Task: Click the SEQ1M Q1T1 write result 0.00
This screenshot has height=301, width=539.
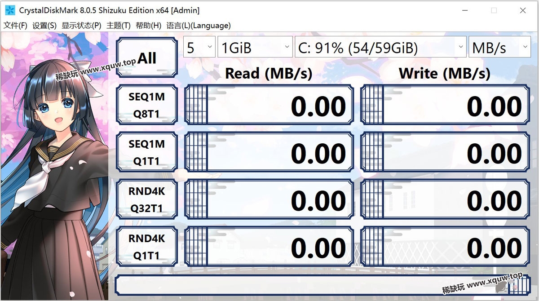Action: (x=445, y=152)
